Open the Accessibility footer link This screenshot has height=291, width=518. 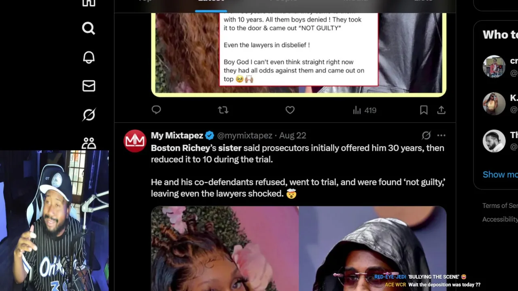[500, 219]
